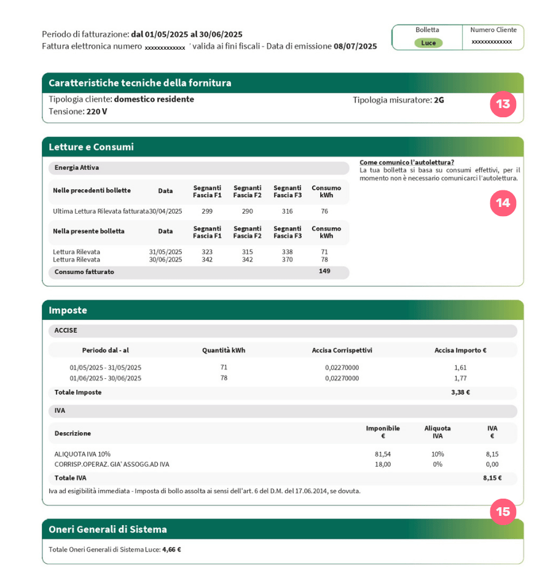Expand the ACCISE subsection bar
This screenshot has height=584, width=553.
pyautogui.click(x=283, y=330)
